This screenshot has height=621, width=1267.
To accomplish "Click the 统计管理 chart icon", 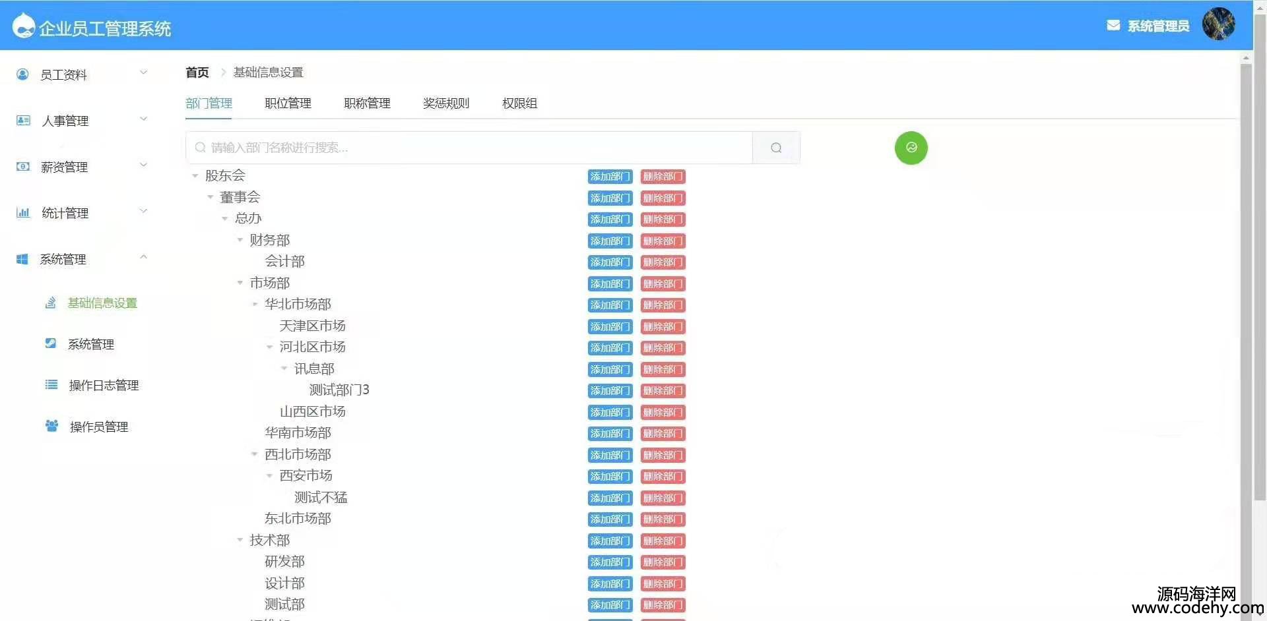I will point(22,213).
